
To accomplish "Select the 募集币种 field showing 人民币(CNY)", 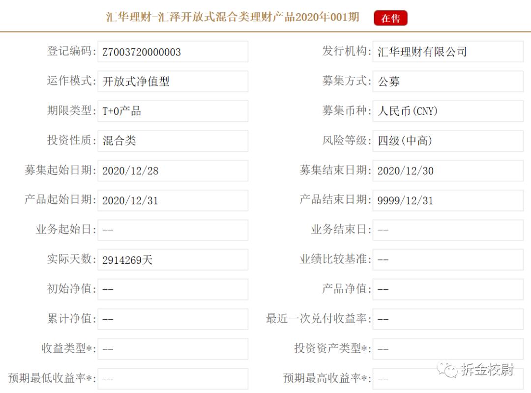I will click(447, 111).
